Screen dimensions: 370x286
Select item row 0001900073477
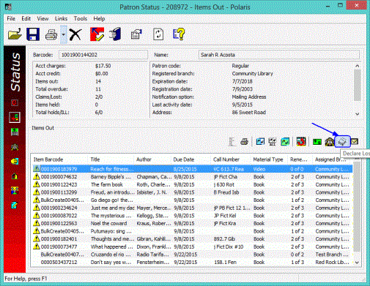pyautogui.click(x=193, y=247)
